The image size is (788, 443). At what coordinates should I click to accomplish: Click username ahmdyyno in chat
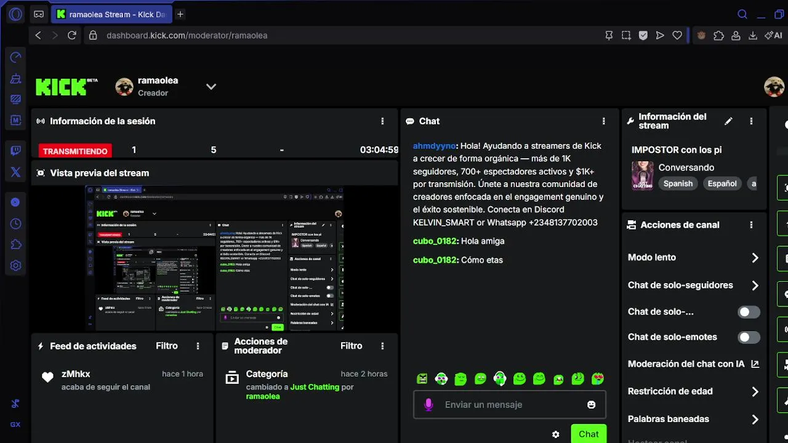point(435,146)
